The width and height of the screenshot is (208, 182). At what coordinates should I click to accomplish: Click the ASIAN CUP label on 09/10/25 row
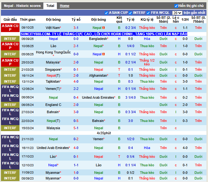tap(10, 28)
